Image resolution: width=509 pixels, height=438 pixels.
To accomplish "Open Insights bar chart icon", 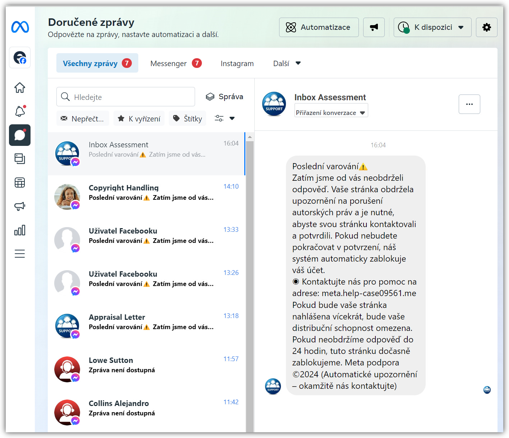I will coord(20,230).
